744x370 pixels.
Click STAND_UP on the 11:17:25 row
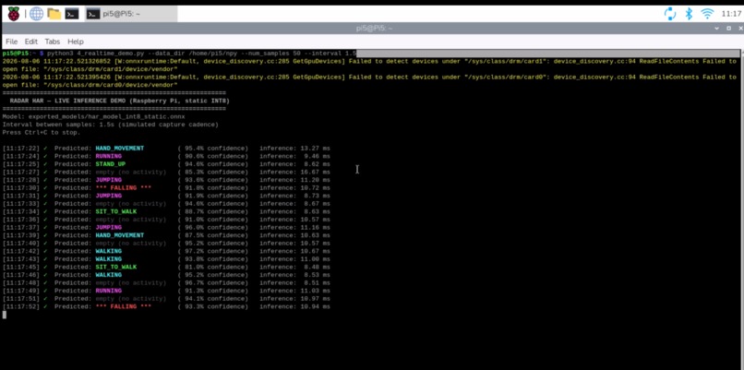click(110, 164)
